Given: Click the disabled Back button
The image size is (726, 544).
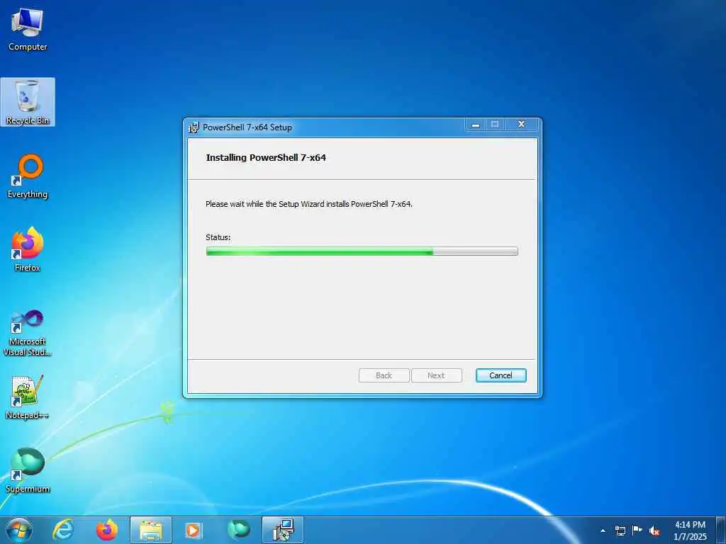Looking at the screenshot, I should tap(384, 375).
